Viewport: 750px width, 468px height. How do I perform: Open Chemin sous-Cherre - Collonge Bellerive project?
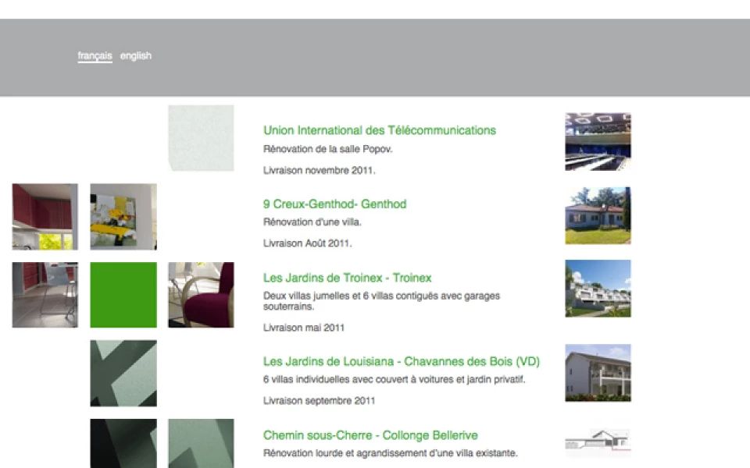click(x=370, y=435)
